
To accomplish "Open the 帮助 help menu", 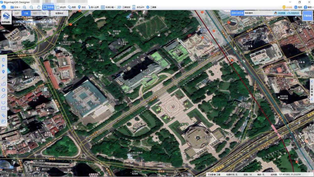I will pyautogui.click(x=308, y=7).
